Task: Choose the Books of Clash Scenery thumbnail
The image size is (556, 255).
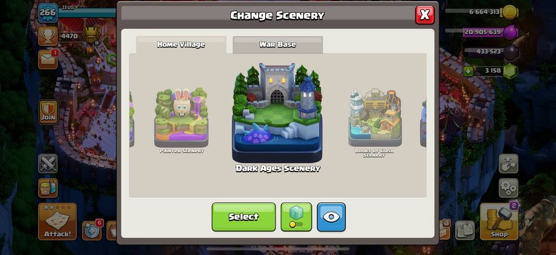Action: (x=375, y=118)
